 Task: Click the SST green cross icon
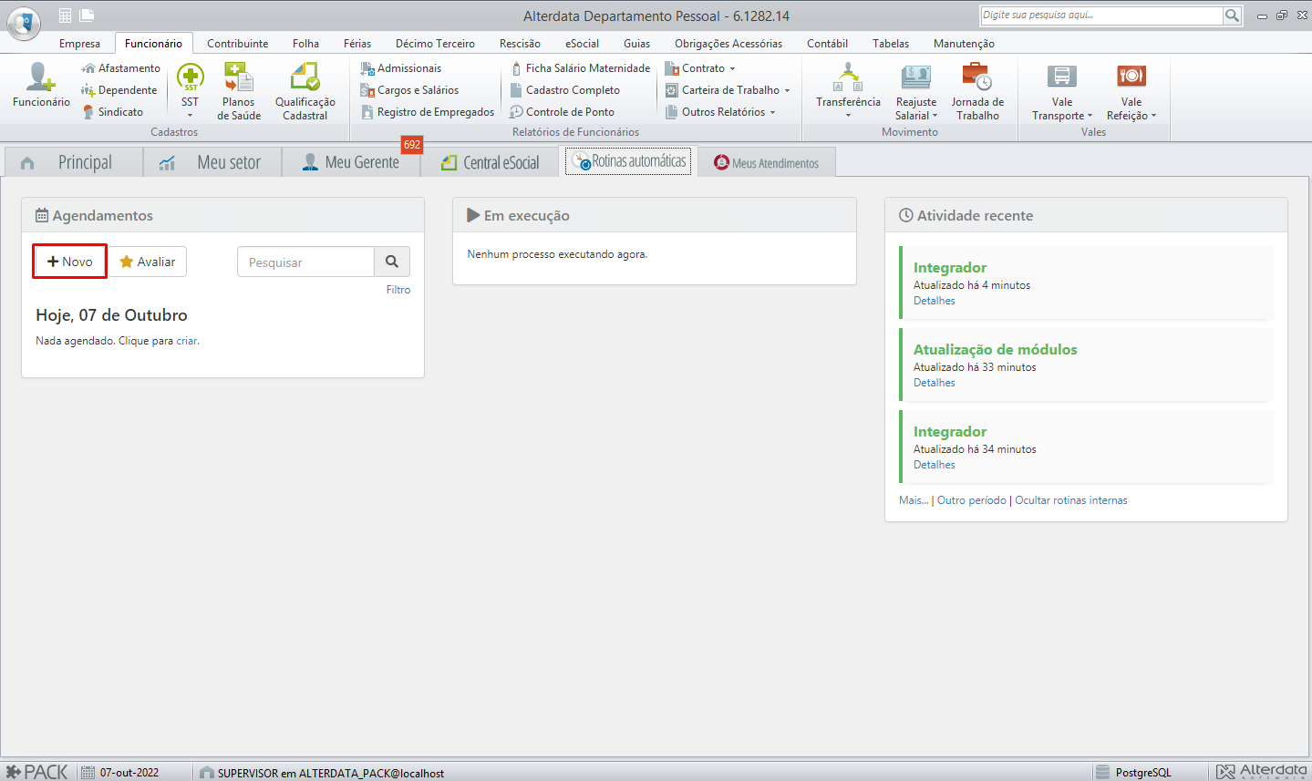(x=190, y=77)
